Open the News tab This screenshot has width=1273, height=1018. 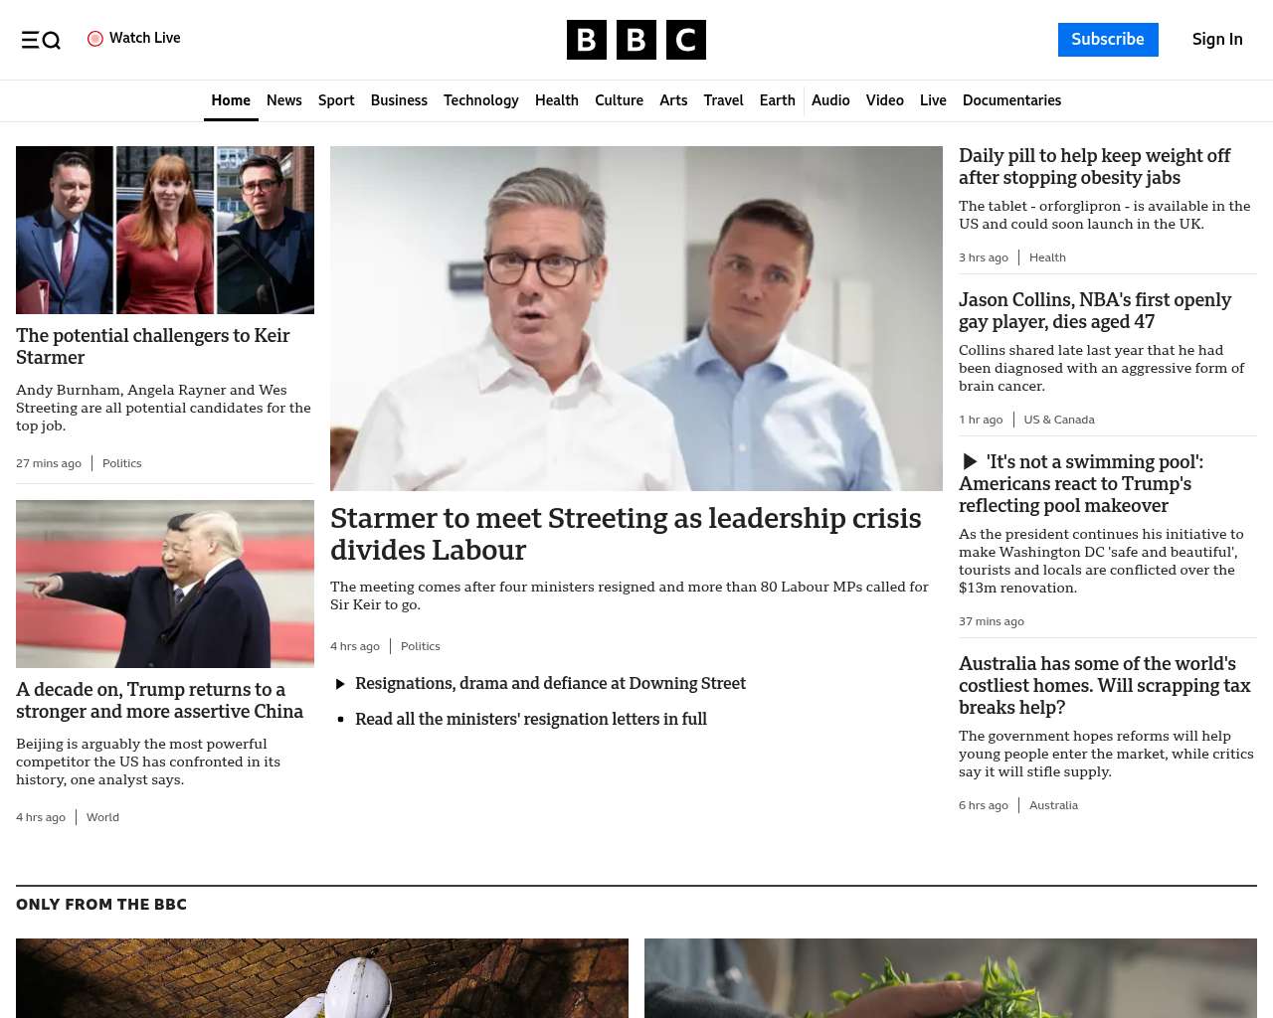pyautogui.click(x=284, y=100)
